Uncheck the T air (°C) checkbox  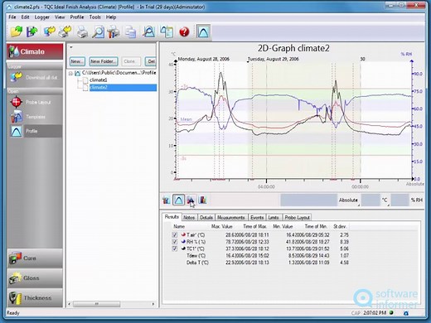(175, 234)
